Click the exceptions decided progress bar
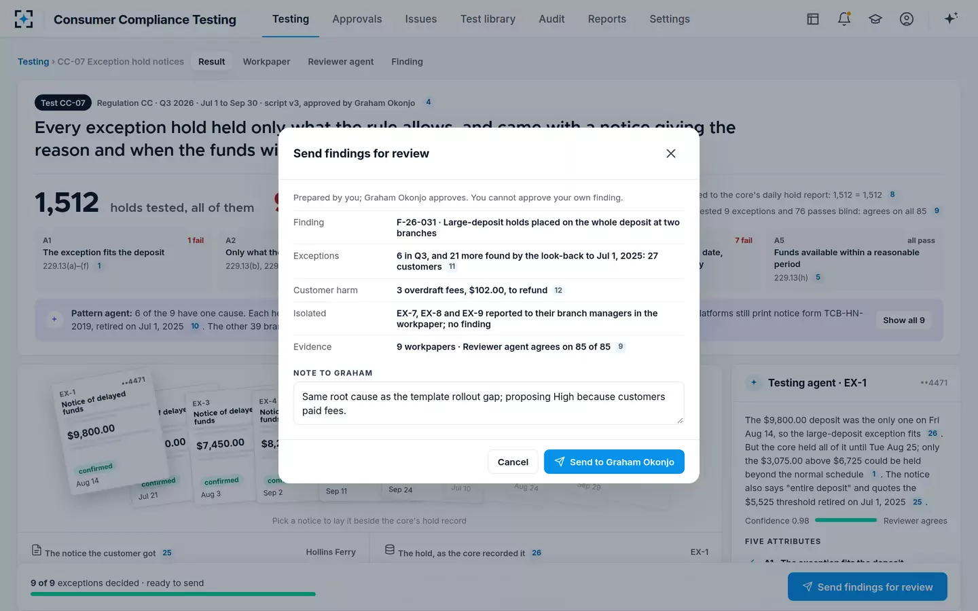This screenshot has height=611, width=978. [x=173, y=594]
